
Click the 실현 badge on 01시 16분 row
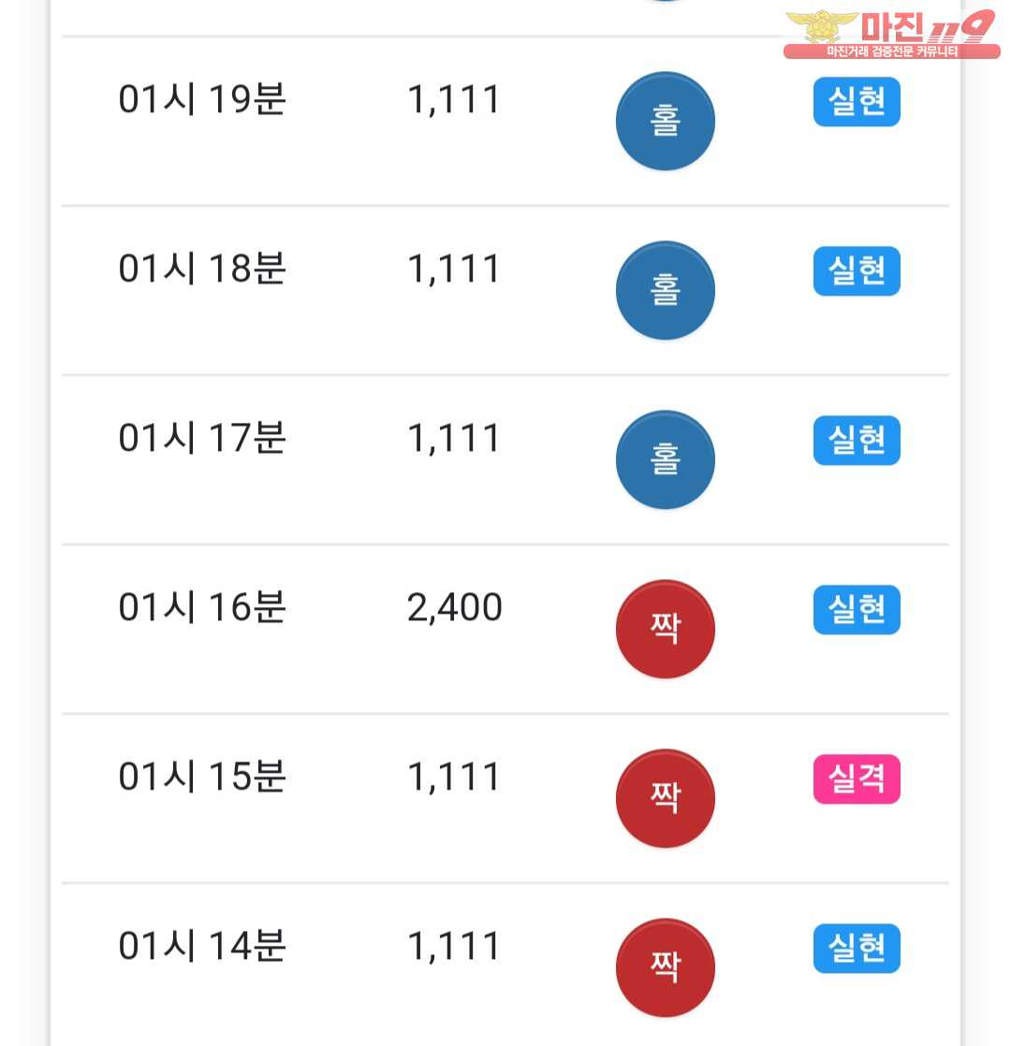click(x=857, y=610)
